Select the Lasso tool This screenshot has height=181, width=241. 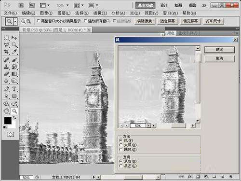[6, 44]
